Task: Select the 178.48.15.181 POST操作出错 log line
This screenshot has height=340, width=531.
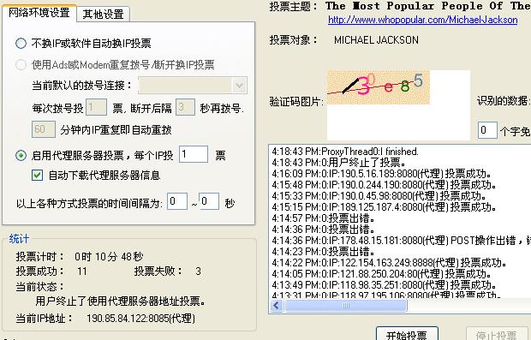Action: pos(401,241)
